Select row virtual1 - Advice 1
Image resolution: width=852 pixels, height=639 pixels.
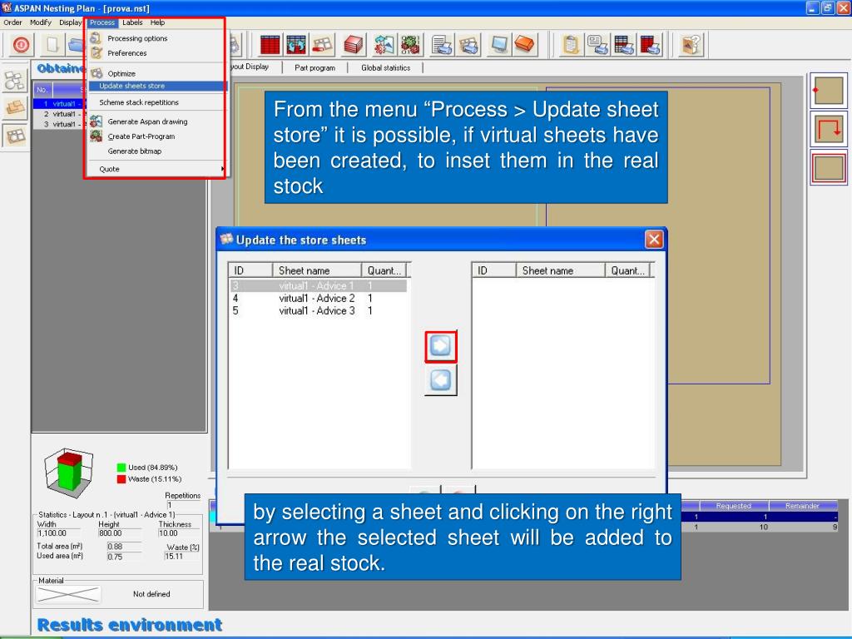[x=319, y=286]
